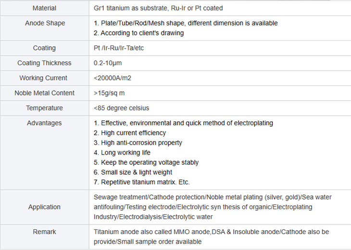This screenshot has width=351, height=250.
Task: Click the 'Long working life' line
Action: [122, 153]
